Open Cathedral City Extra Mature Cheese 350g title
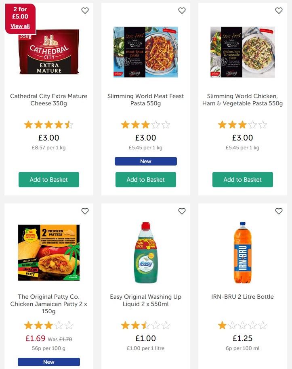The width and height of the screenshot is (292, 369). [49, 100]
